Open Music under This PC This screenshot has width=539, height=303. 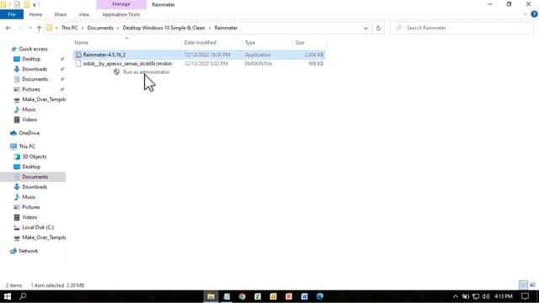click(x=29, y=197)
